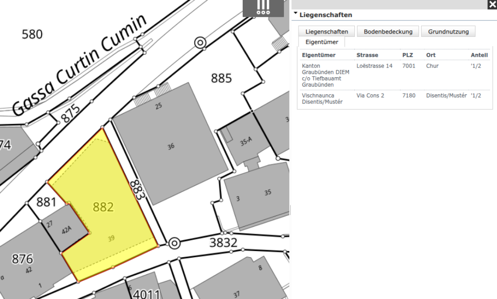The image size is (497, 299).
Task: Select the Kanton Graubünden owner row
Action: tap(393, 75)
